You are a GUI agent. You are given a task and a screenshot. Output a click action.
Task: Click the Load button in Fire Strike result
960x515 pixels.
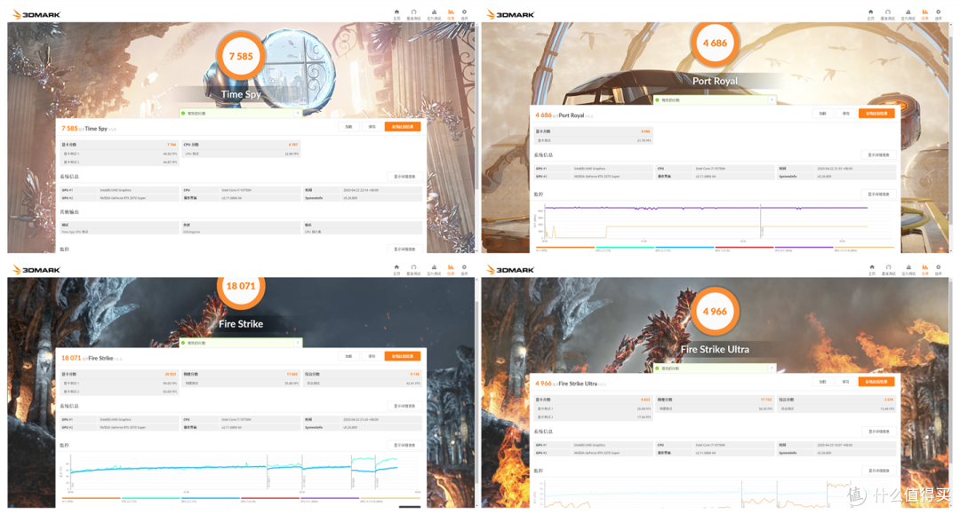(x=349, y=356)
